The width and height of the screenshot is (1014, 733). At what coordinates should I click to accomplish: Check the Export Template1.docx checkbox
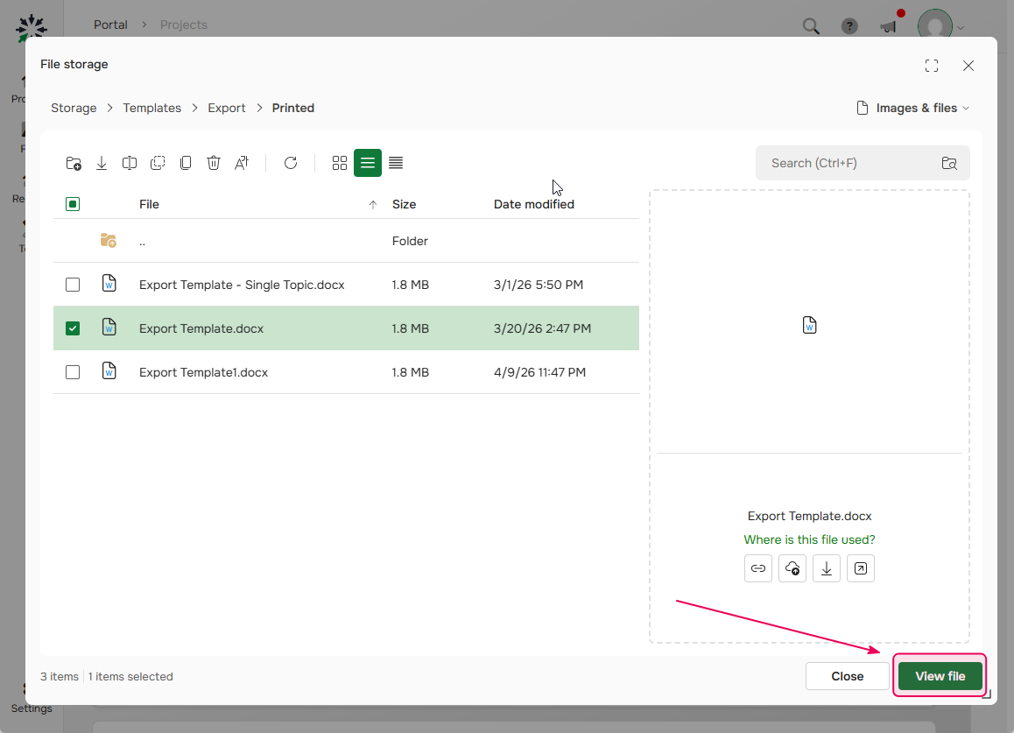point(73,373)
